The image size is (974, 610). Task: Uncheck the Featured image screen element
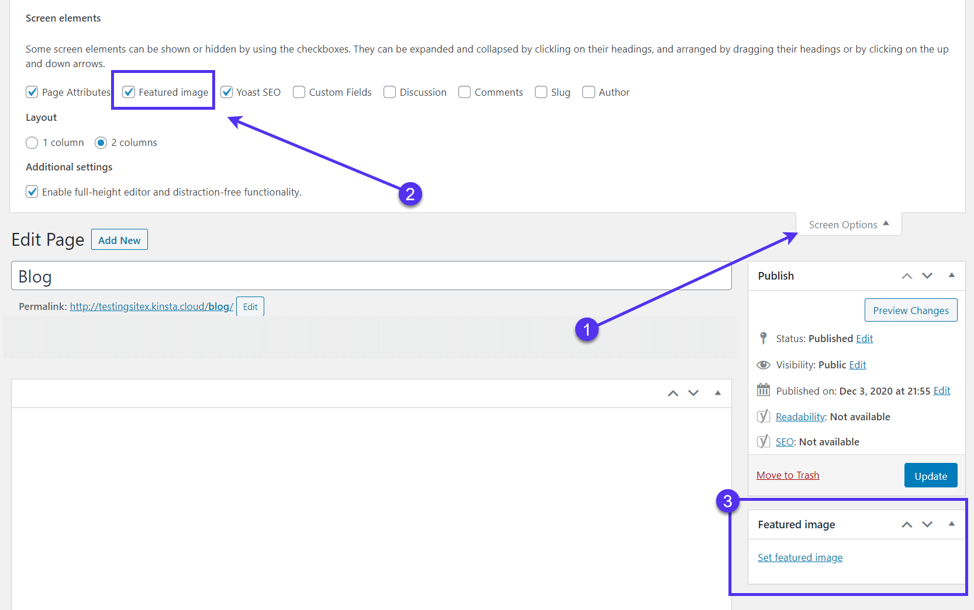pos(128,92)
